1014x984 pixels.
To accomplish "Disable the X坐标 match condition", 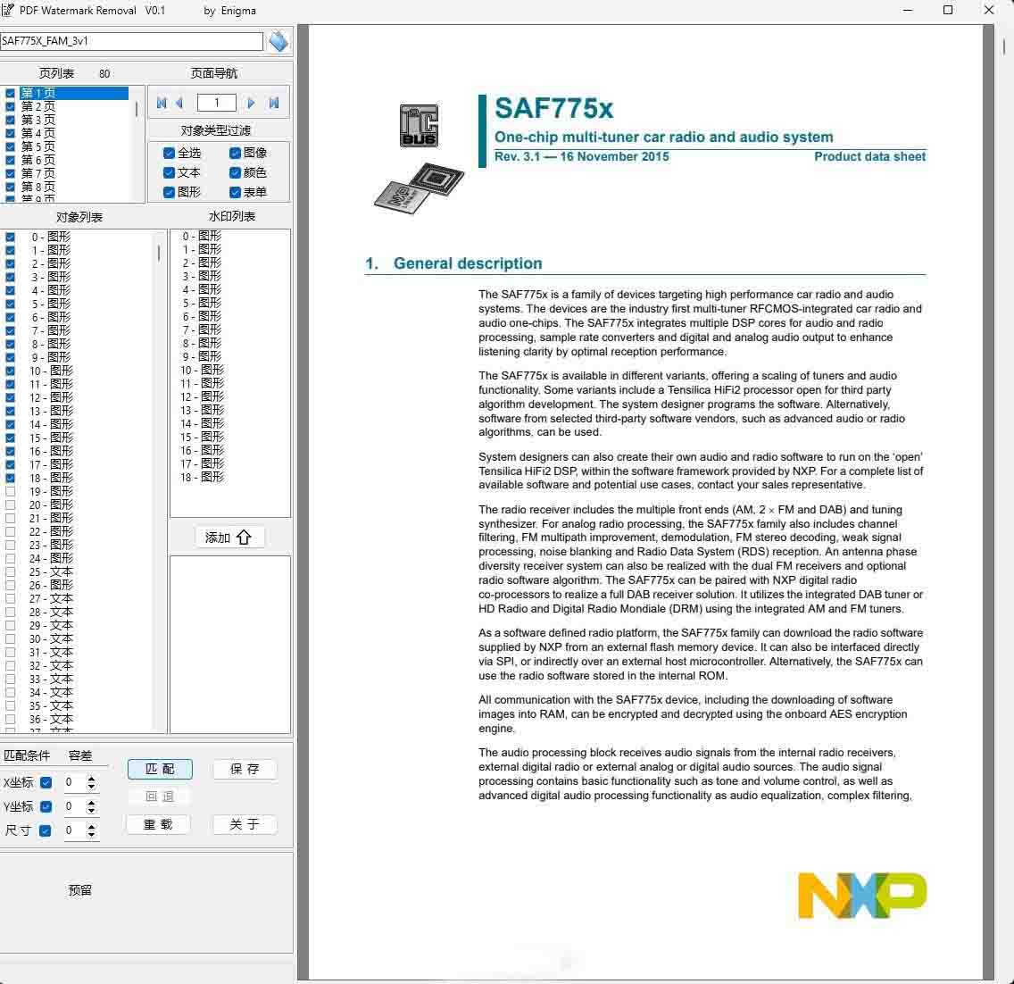I will [46, 783].
